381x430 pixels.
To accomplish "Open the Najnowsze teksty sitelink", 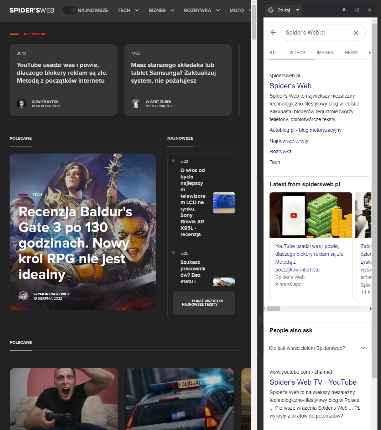I will 289,141.
